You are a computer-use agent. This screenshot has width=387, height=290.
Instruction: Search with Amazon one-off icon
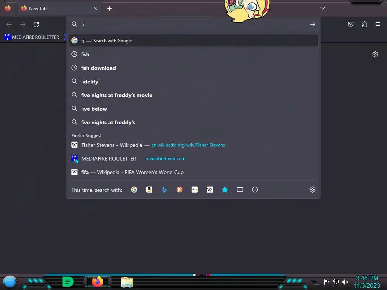pos(149,190)
